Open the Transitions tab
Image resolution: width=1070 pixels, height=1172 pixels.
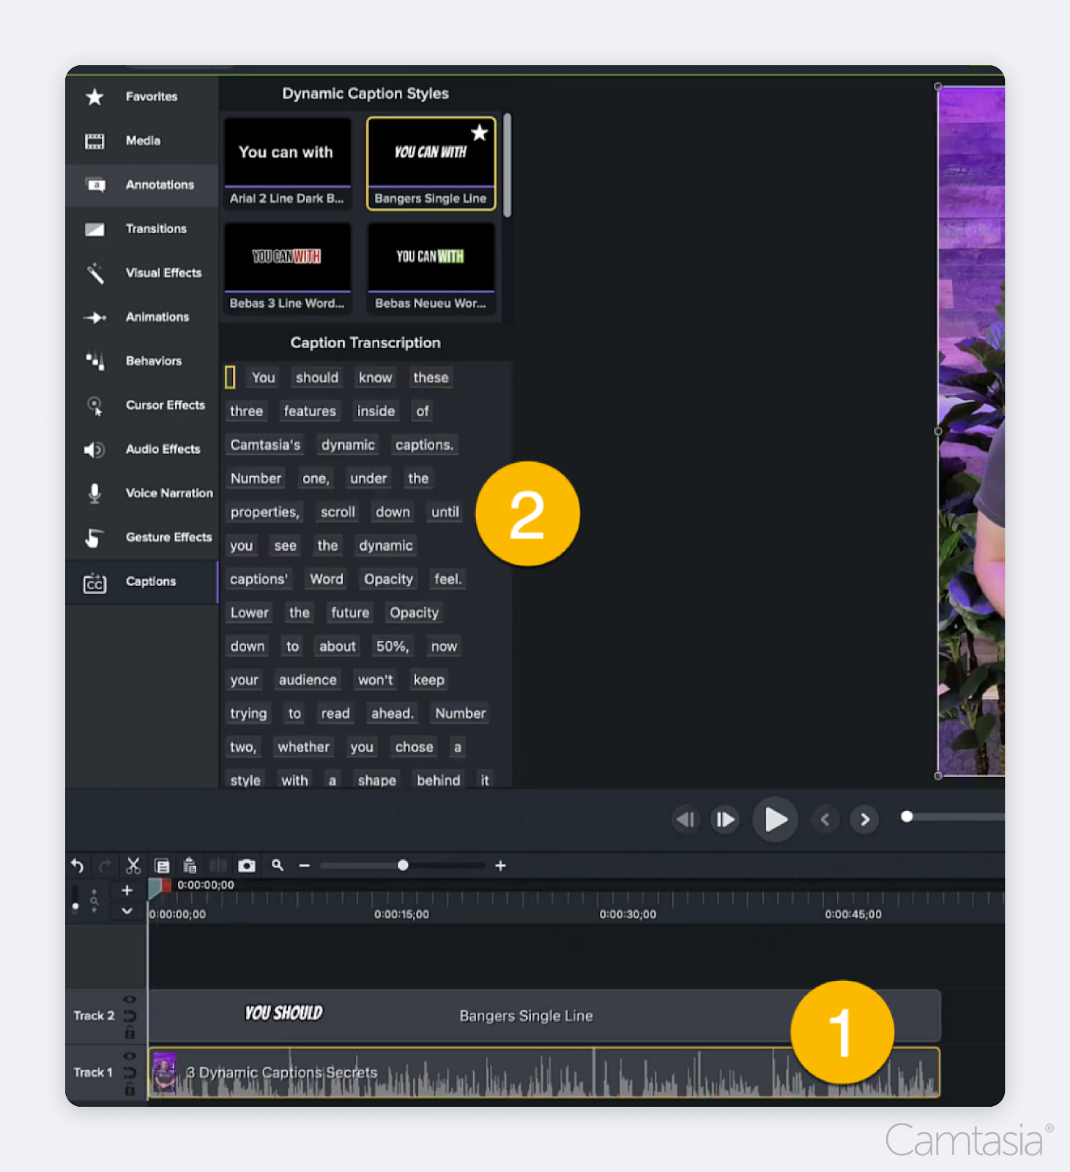click(142, 229)
